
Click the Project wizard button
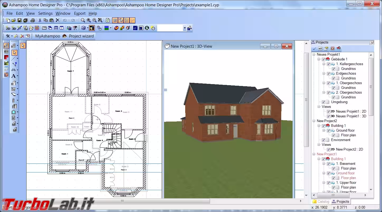(x=82, y=36)
